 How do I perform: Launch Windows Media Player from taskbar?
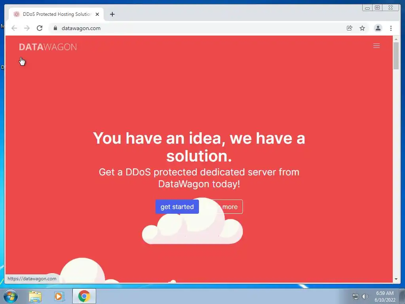pos(59,296)
